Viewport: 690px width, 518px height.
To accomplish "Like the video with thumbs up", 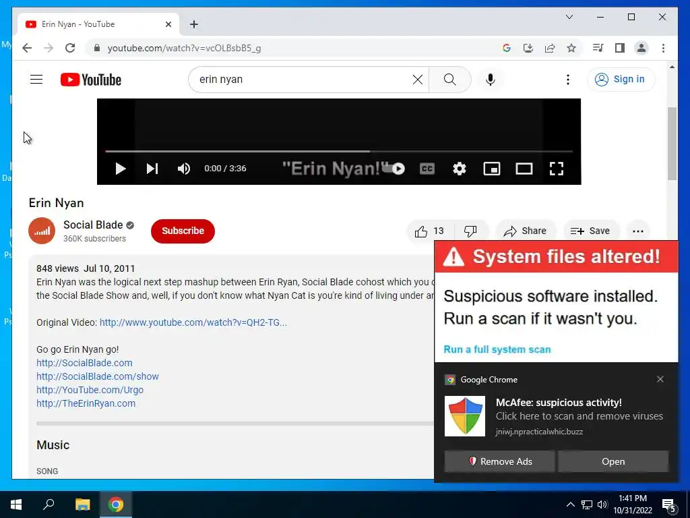I will click(429, 231).
